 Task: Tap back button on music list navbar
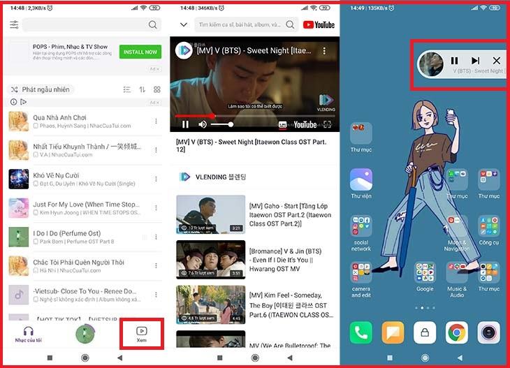pos(119,358)
